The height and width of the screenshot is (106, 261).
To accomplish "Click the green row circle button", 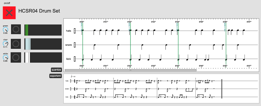I will coord(16,29).
